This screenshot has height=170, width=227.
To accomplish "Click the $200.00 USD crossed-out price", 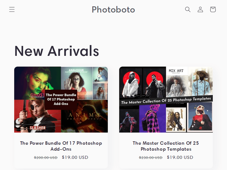I will (46, 158).
